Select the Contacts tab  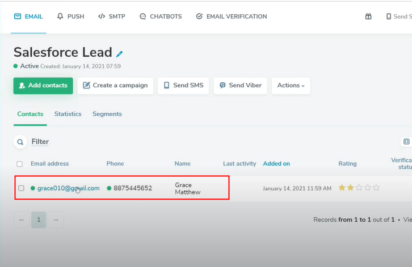(30, 114)
